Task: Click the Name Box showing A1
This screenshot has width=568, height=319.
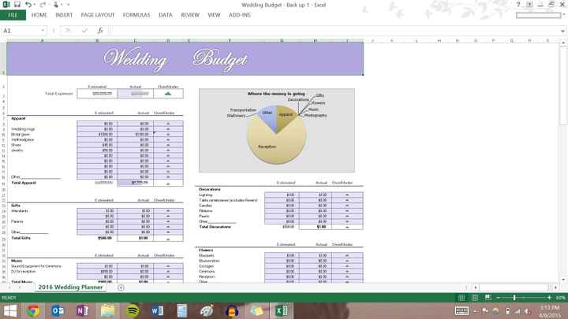Action: (x=21, y=31)
